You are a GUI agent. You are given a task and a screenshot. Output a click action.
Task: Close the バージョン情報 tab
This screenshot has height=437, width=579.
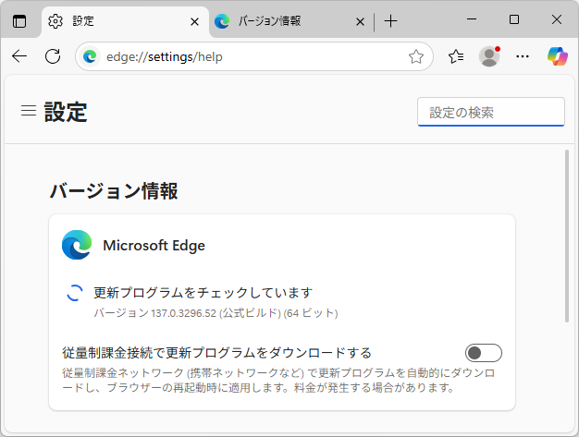point(360,22)
